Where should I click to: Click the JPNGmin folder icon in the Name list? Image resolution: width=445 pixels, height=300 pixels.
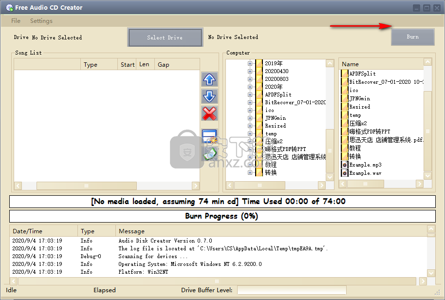coord(345,98)
